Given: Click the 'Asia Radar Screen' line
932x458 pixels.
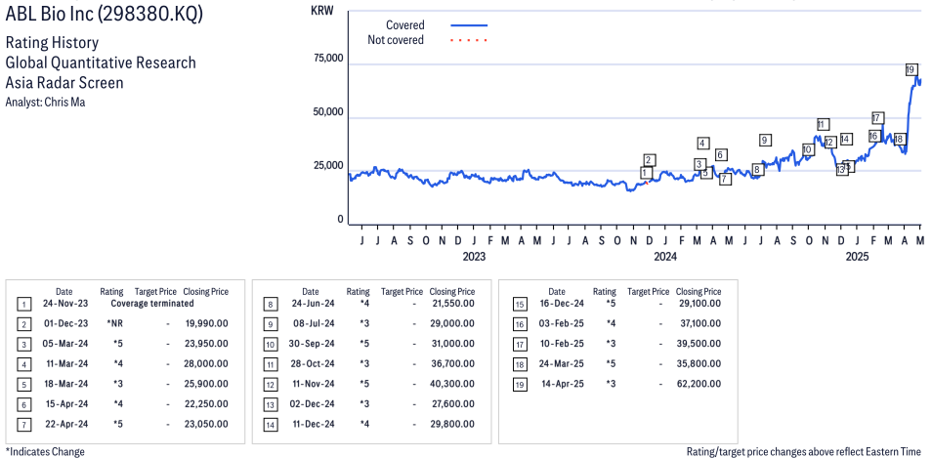Looking at the screenshot, I should (x=64, y=83).
